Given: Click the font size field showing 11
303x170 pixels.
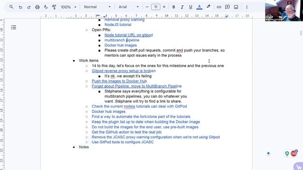Looking at the screenshot, I should 156,7.
